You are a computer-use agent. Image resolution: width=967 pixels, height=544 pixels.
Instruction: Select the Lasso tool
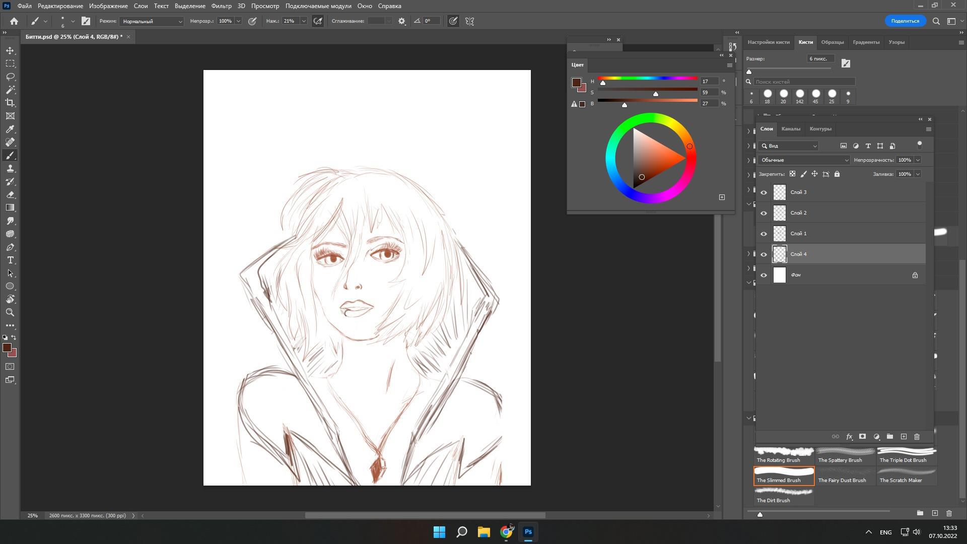(10, 77)
